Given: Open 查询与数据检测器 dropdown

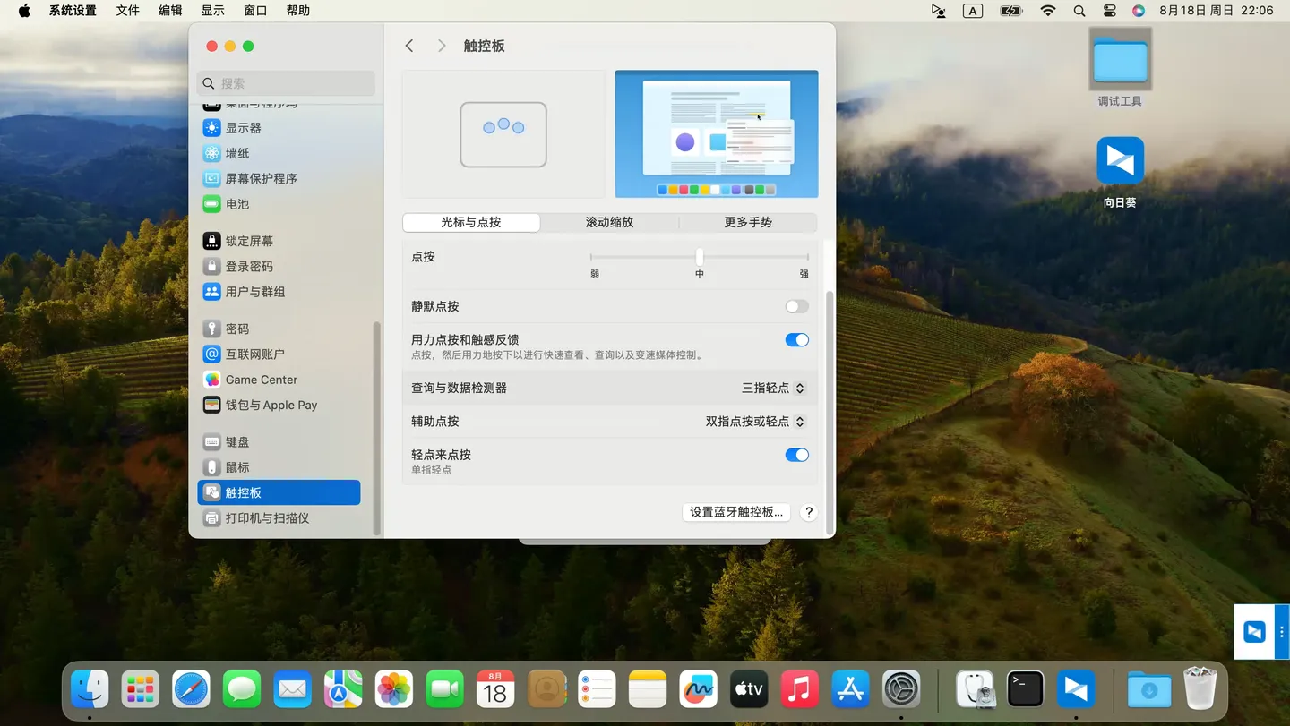Looking at the screenshot, I should click(774, 389).
